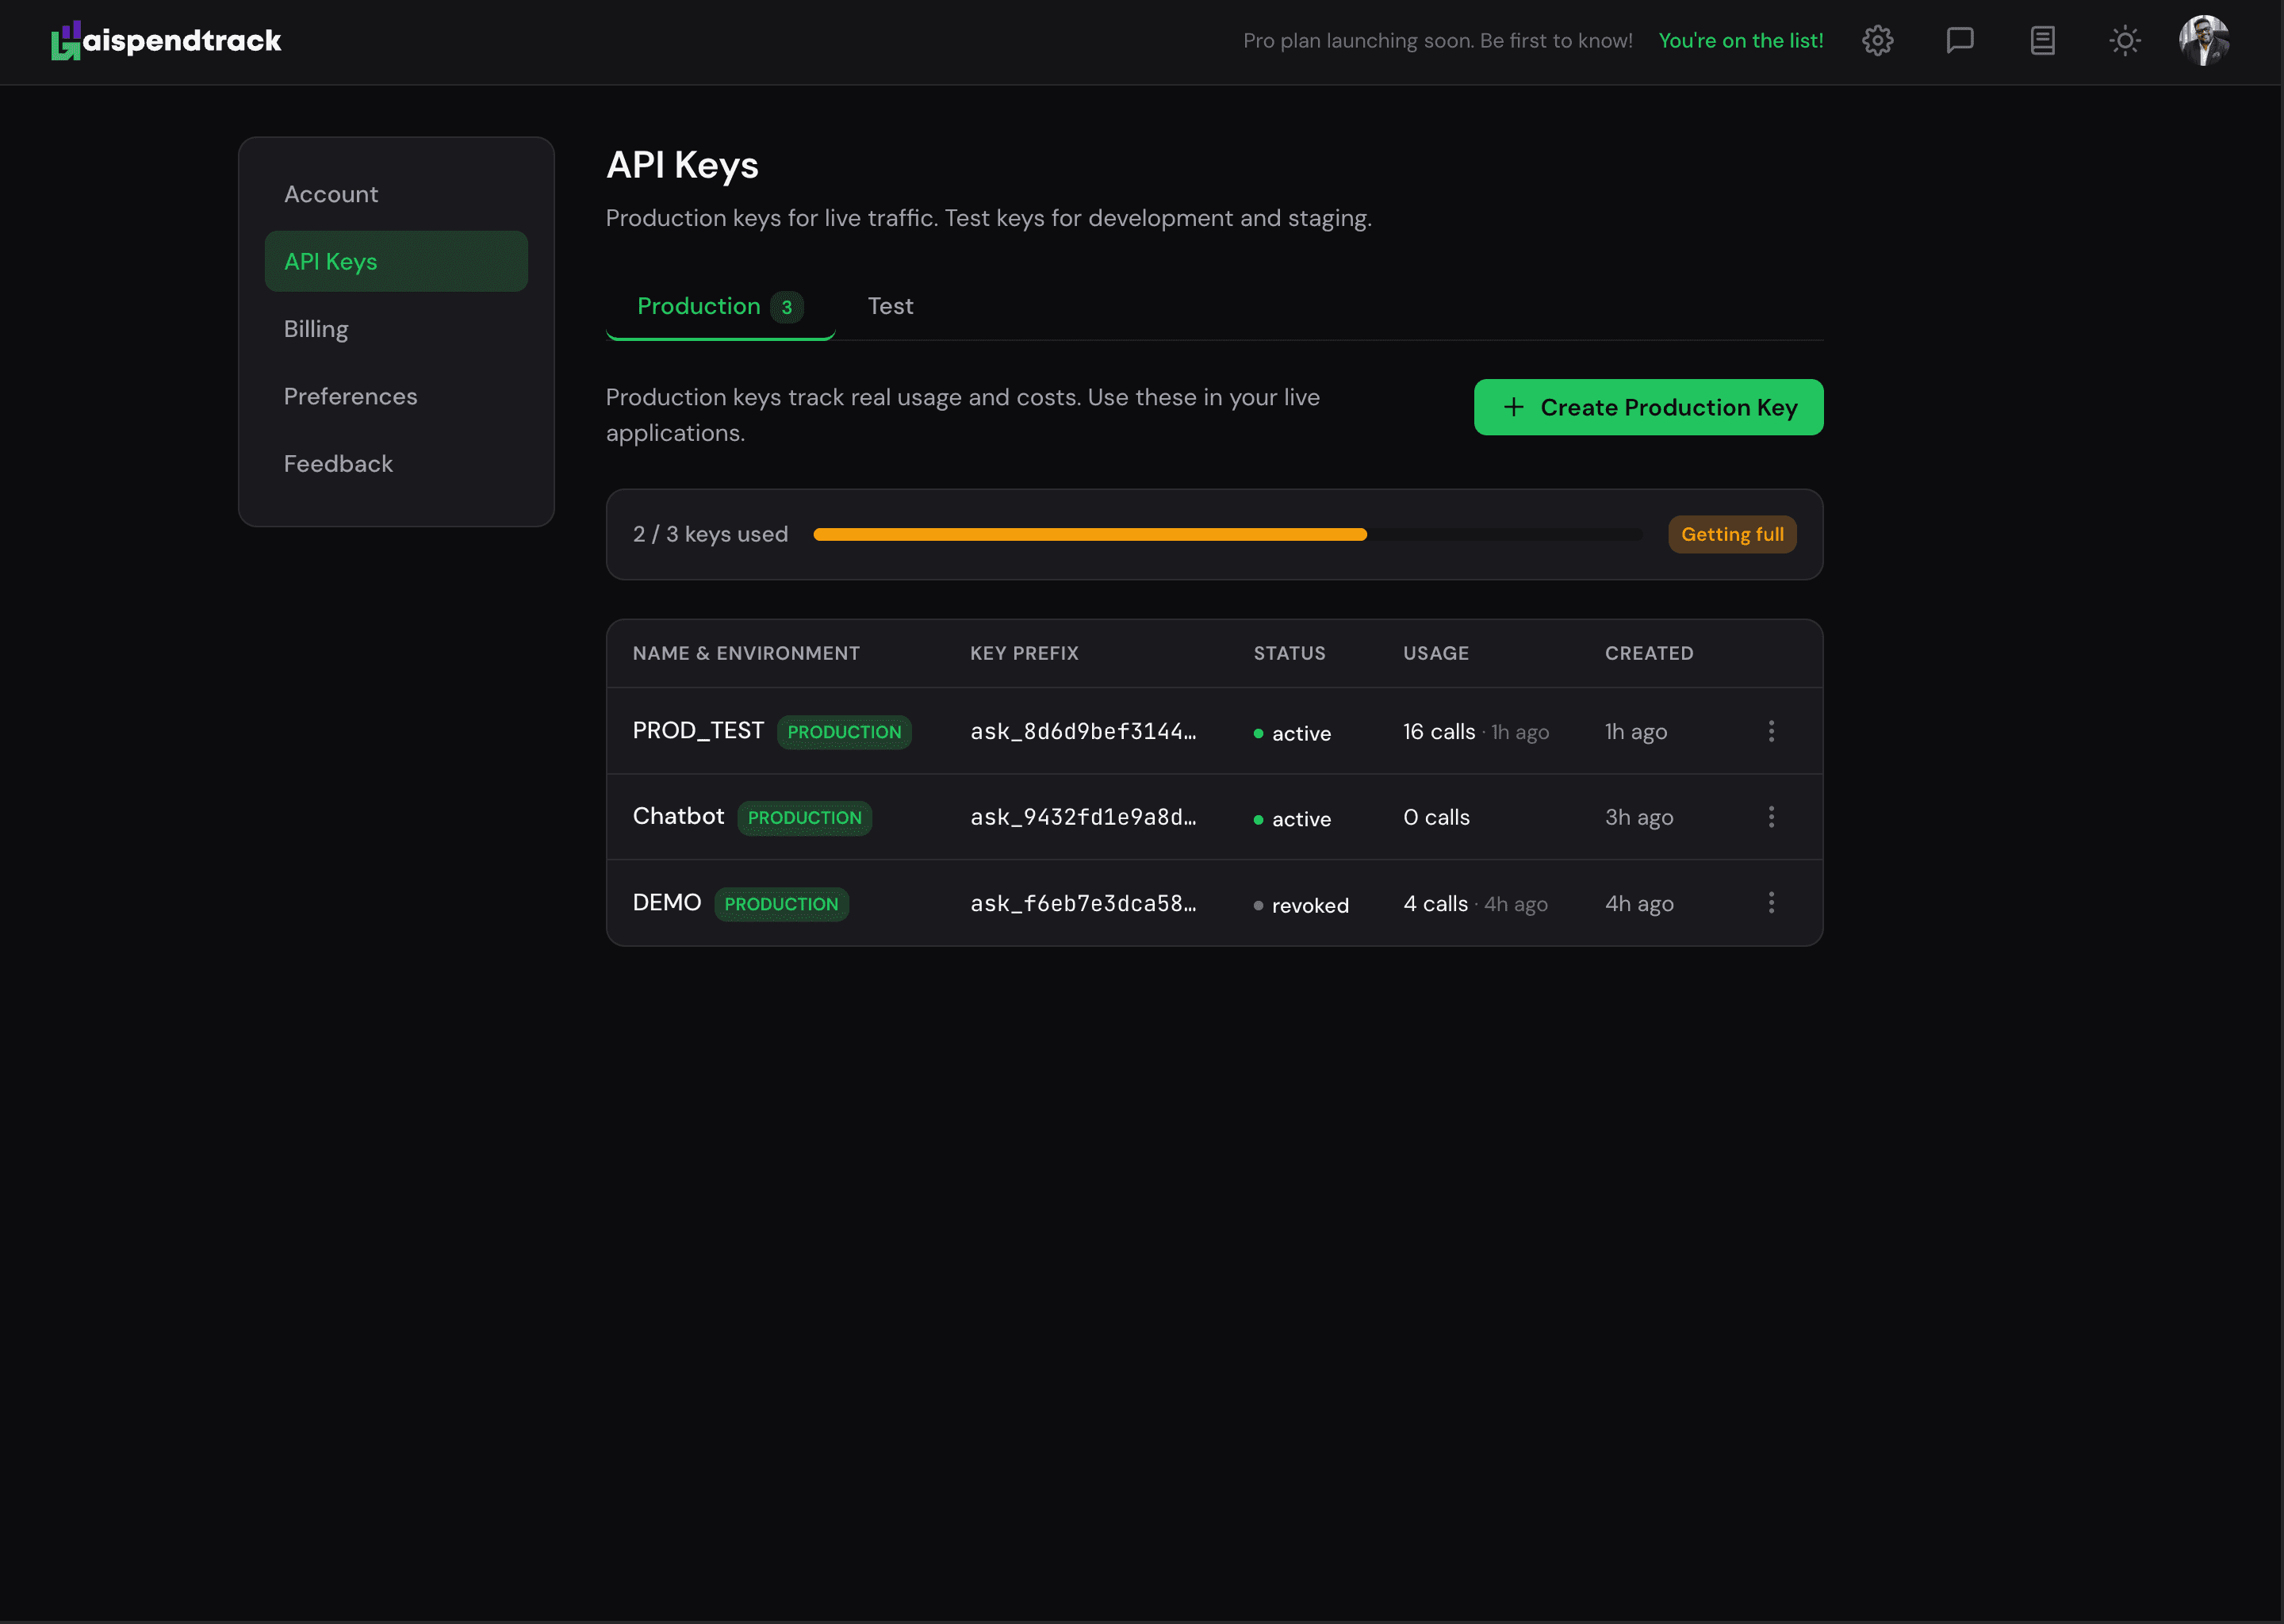Viewport: 2284px width, 1624px height.
Task: Open the You're on the list link
Action: point(1741,40)
